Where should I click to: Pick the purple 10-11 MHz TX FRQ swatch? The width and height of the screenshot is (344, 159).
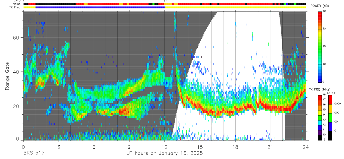[320, 133]
